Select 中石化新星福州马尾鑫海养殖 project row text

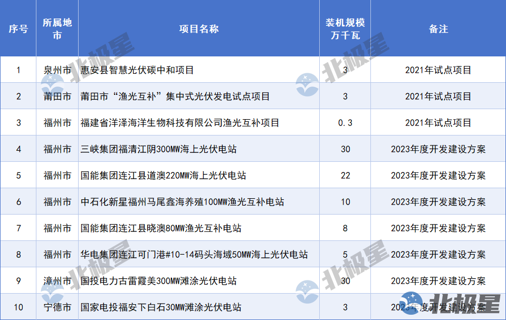182,201
